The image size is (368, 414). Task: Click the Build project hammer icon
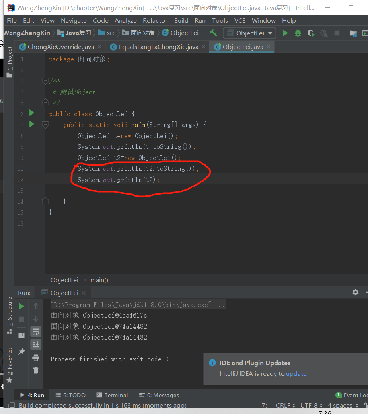click(x=213, y=33)
